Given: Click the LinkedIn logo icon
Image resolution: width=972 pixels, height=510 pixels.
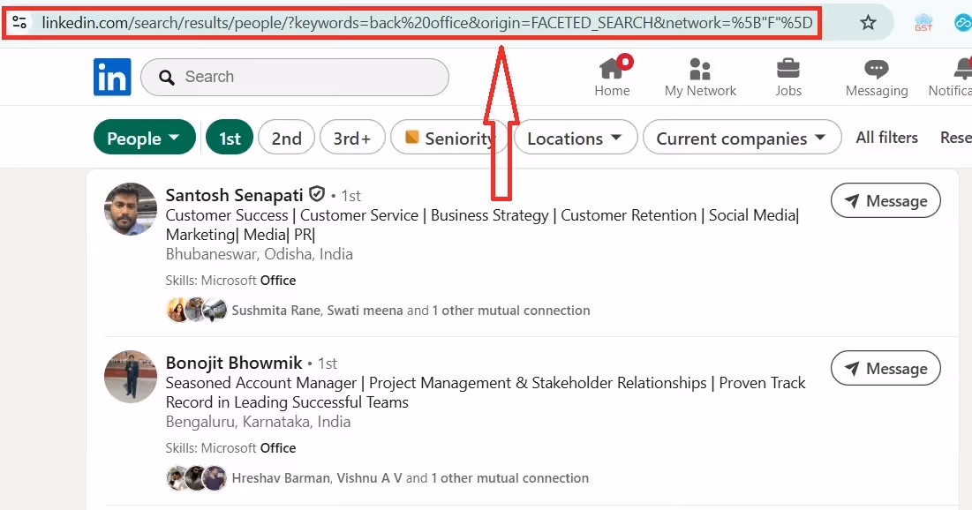Looking at the screenshot, I should coord(112,77).
